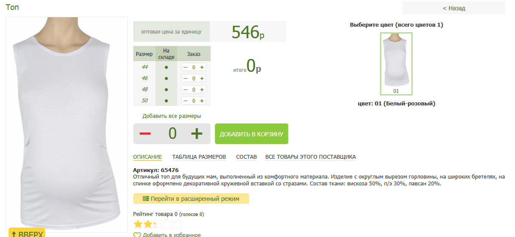The height and width of the screenshot is (237, 515).
Task: Click the Топ product title
Action: pyautogui.click(x=12, y=7)
